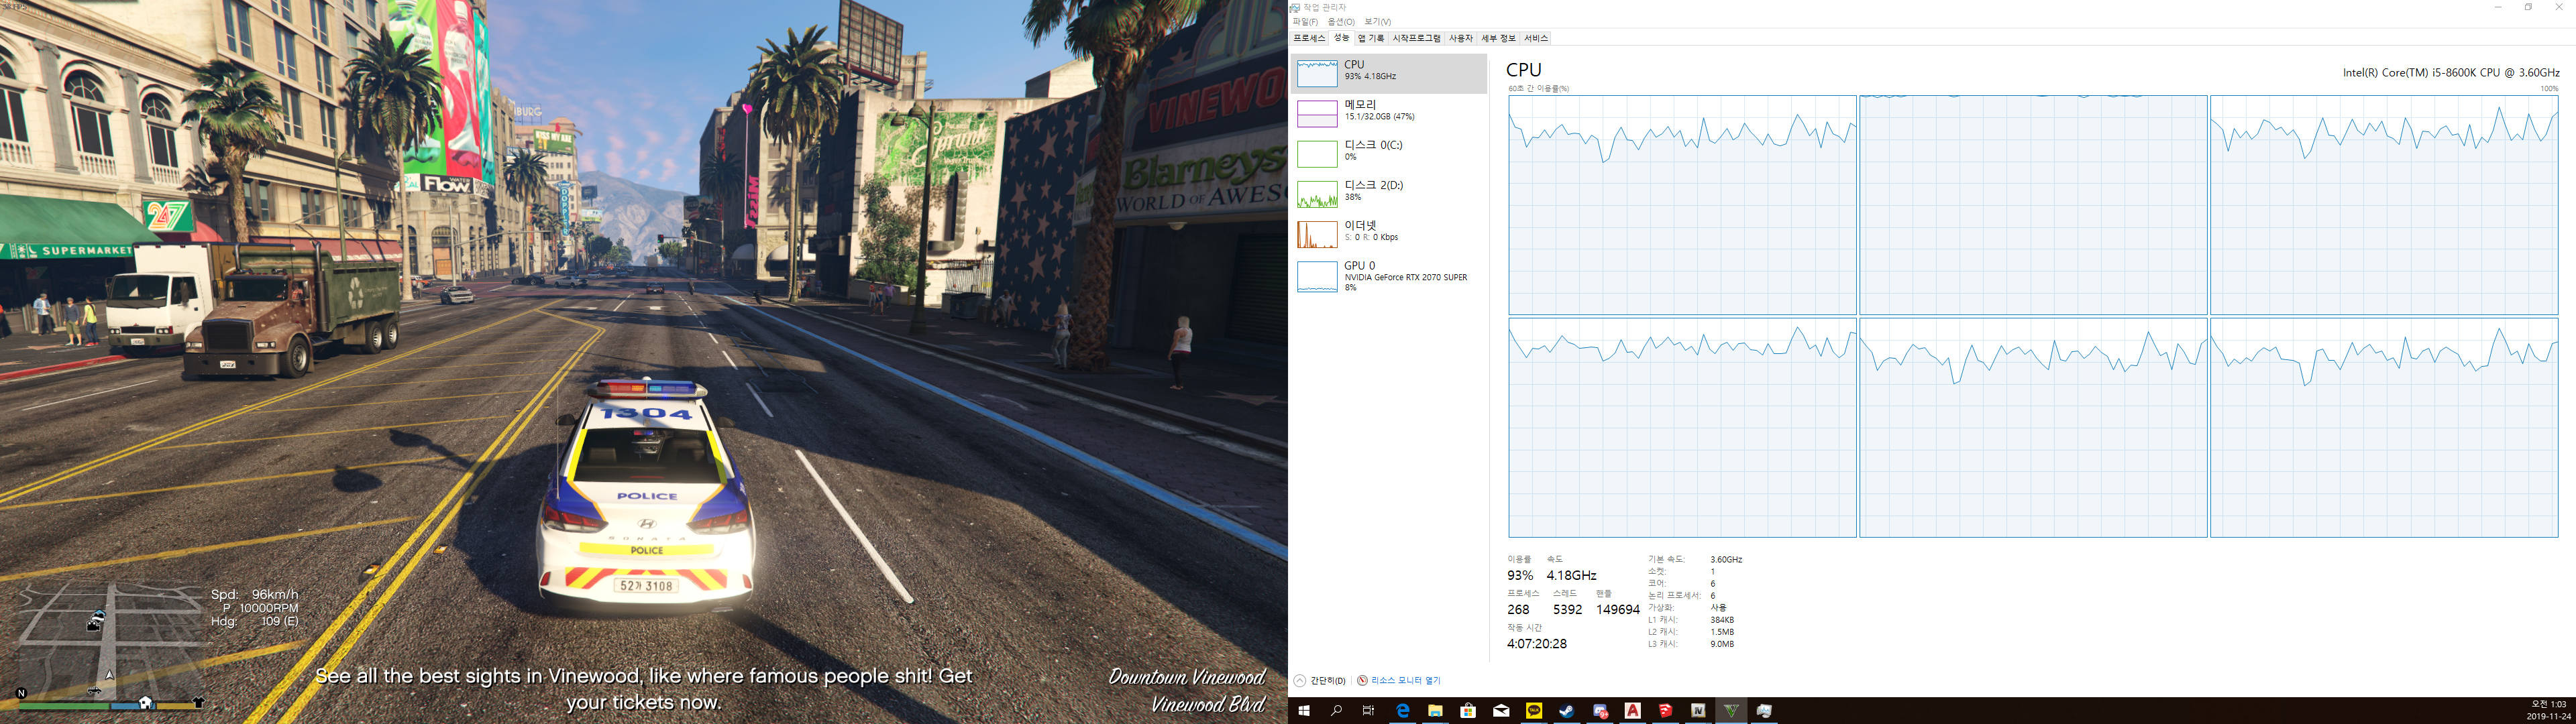
Task: Click the 4.18GHz speed value
Action: (1571, 576)
